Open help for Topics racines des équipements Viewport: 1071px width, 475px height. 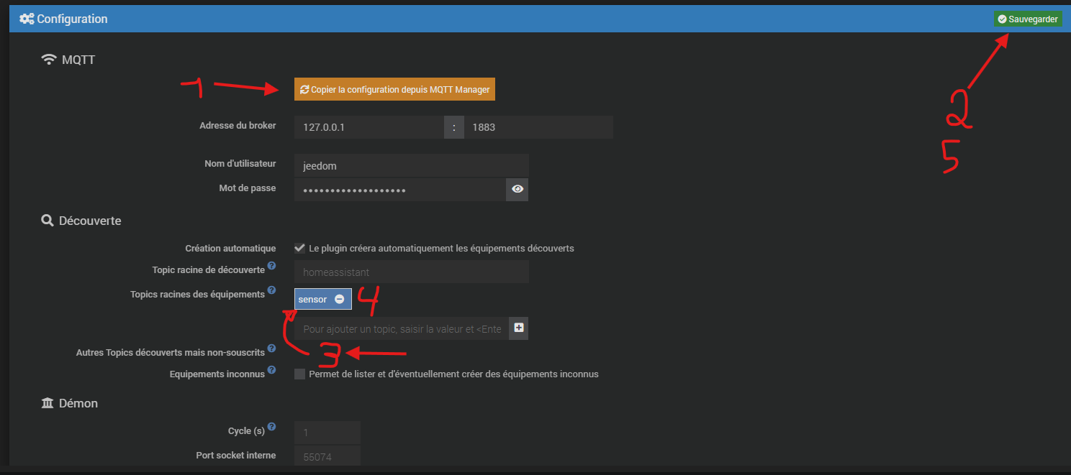click(271, 290)
